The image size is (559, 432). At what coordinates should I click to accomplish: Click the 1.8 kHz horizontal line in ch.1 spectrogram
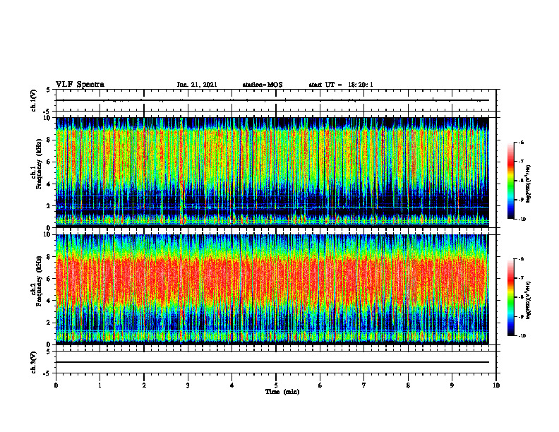[272, 207]
